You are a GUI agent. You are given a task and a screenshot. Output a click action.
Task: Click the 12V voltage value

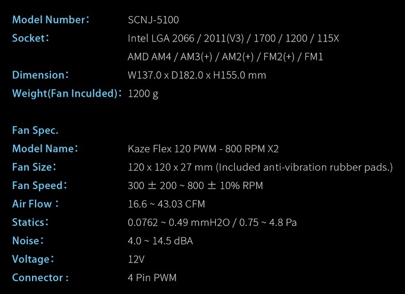tap(136, 260)
